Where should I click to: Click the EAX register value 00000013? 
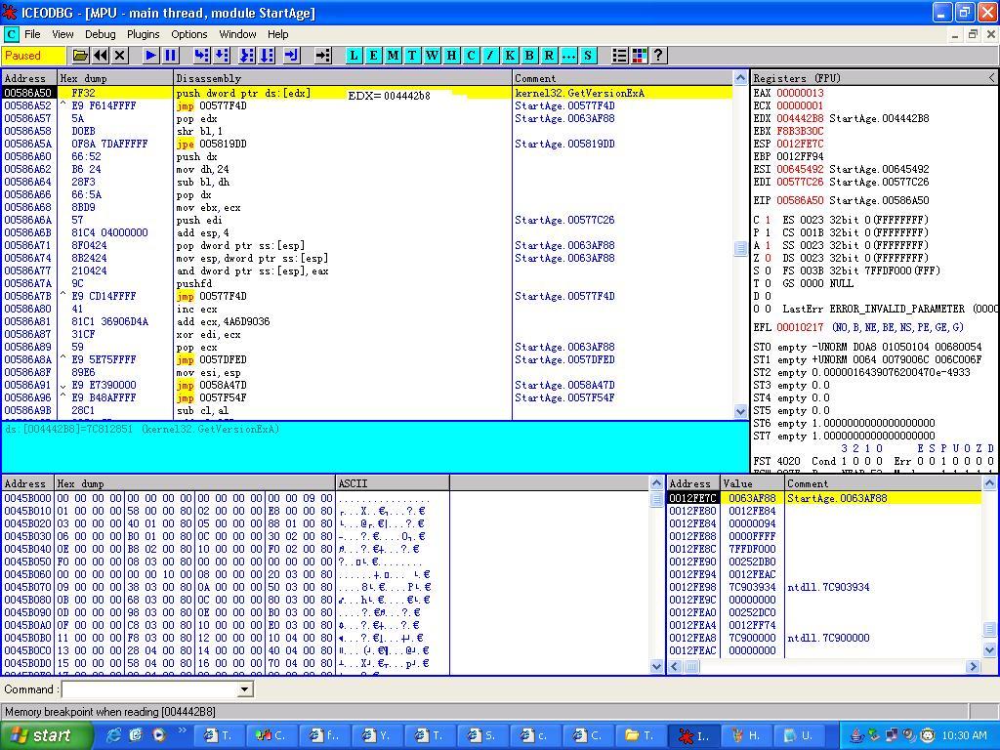(x=800, y=93)
